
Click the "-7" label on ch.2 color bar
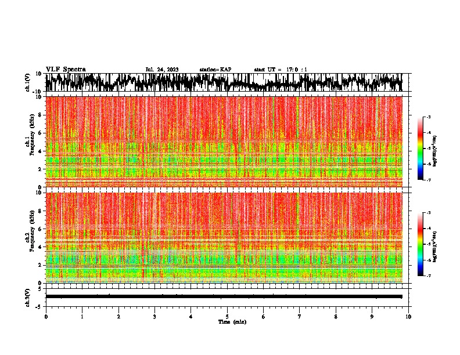tap(429, 276)
